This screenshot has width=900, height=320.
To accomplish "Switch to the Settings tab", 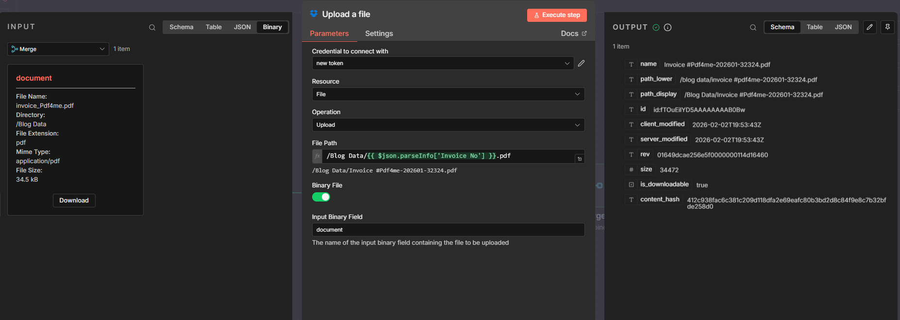I will [379, 34].
